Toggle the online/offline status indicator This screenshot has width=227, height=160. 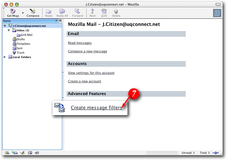point(216,153)
